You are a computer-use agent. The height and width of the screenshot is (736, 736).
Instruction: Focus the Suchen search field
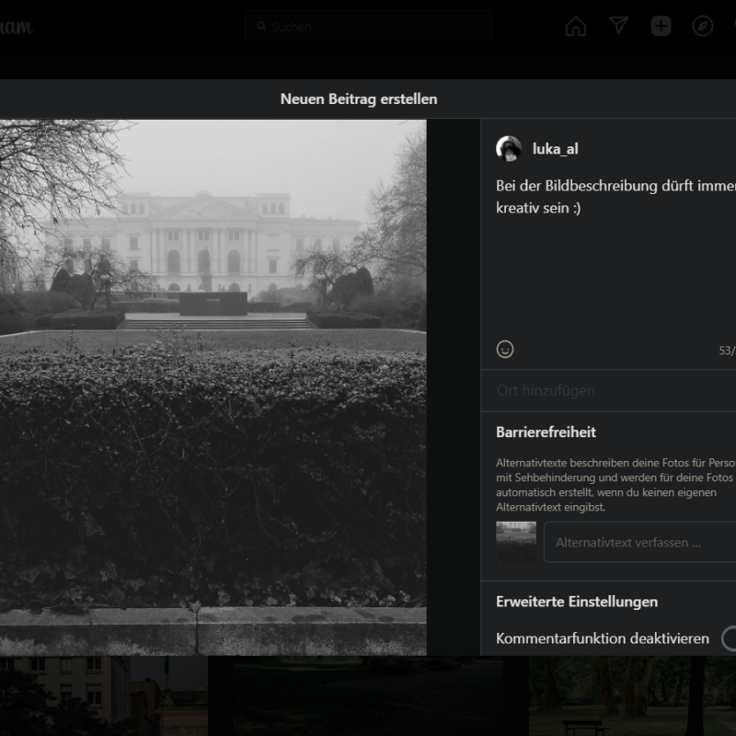[x=377, y=27]
